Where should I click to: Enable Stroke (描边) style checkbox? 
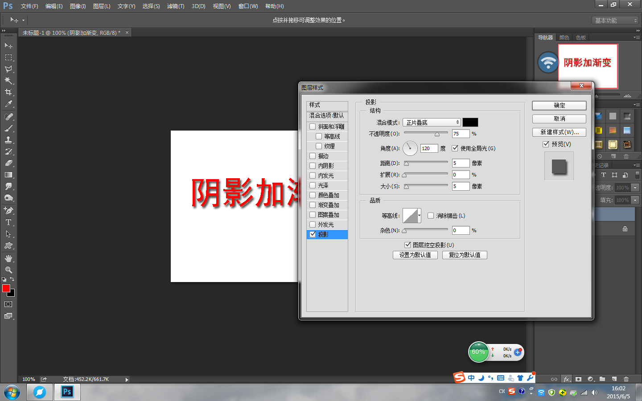[313, 156]
